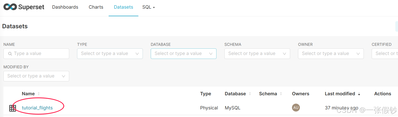The image size is (398, 117).
Task: Open the Modified By filter dropdown
Action: pos(36,76)
